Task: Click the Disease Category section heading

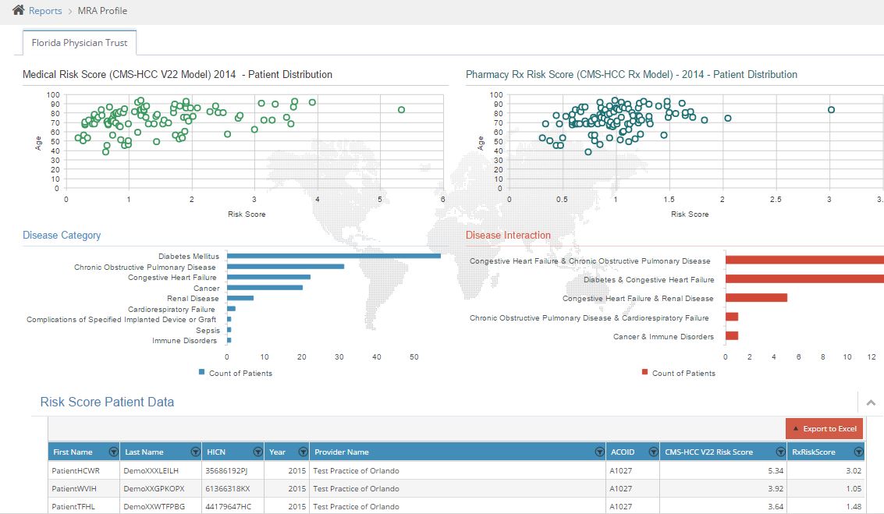Action: (62, 235)
